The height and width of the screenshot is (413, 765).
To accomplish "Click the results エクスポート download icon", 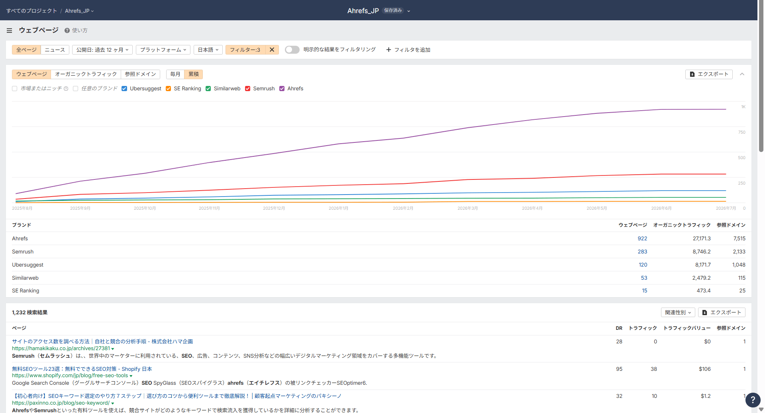I will (704, 313).
